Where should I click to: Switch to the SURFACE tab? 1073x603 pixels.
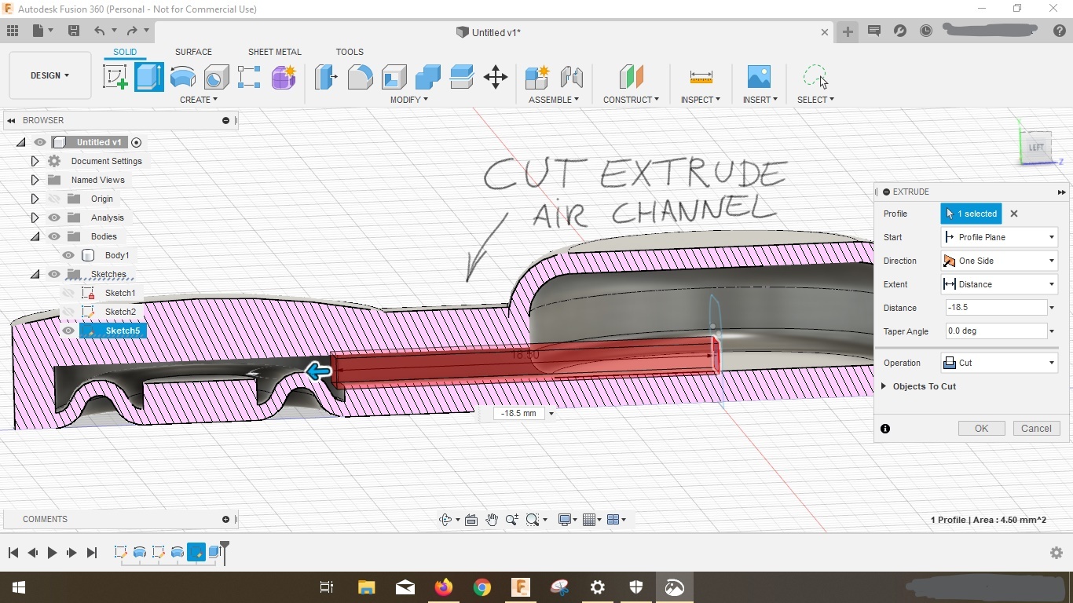[x=193, y=52]
